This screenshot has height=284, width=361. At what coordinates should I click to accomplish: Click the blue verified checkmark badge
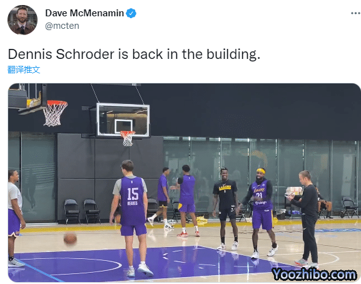coord(131,13)
